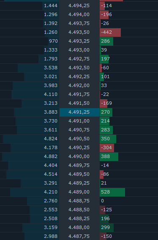Select delta value -196
This screenshot has height=240, width=158.
[x=106, y=14]
